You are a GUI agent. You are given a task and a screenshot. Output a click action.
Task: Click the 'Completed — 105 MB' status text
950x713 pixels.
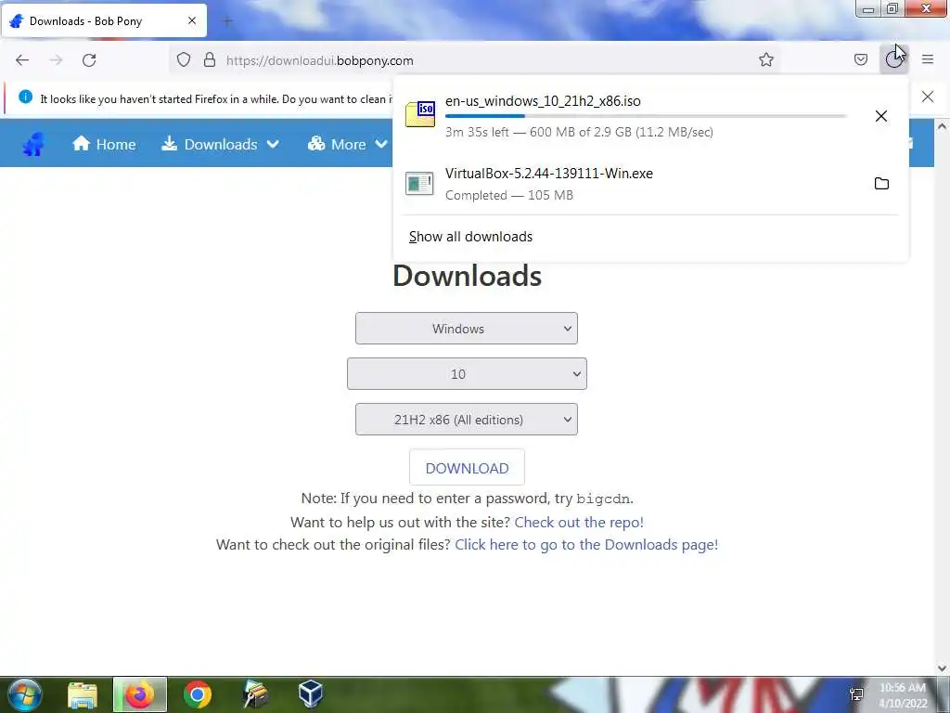509,195
